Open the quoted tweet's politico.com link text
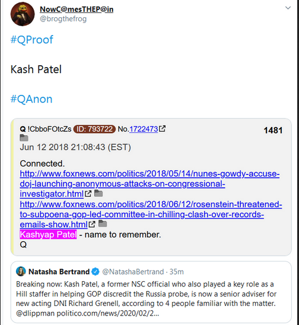The height and width of the screenshot is (325, 299). click(108, 313)
